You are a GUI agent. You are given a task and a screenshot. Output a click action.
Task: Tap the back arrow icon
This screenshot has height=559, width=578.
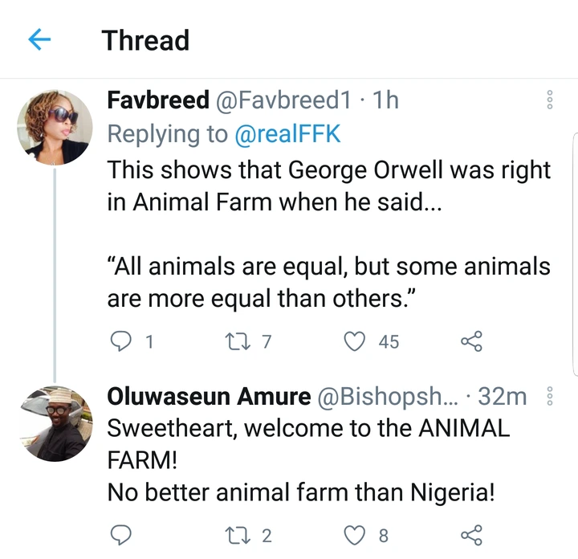39,39
